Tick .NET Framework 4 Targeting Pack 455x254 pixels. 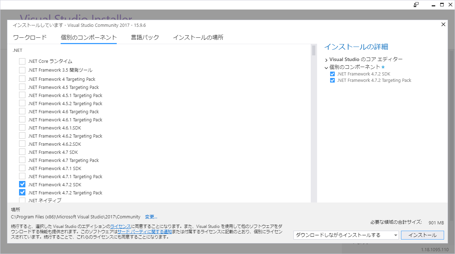(22, 79)
